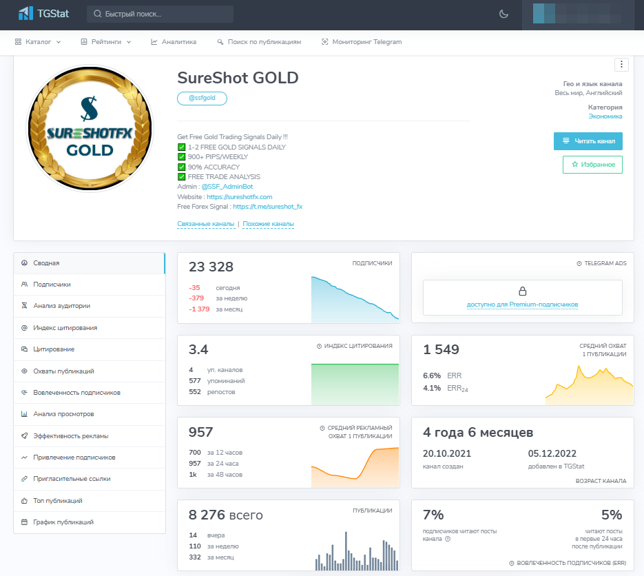This screenshot has height=576, width=644.
Task: Click the Экономика category link
Action: (x=605, y=116)
